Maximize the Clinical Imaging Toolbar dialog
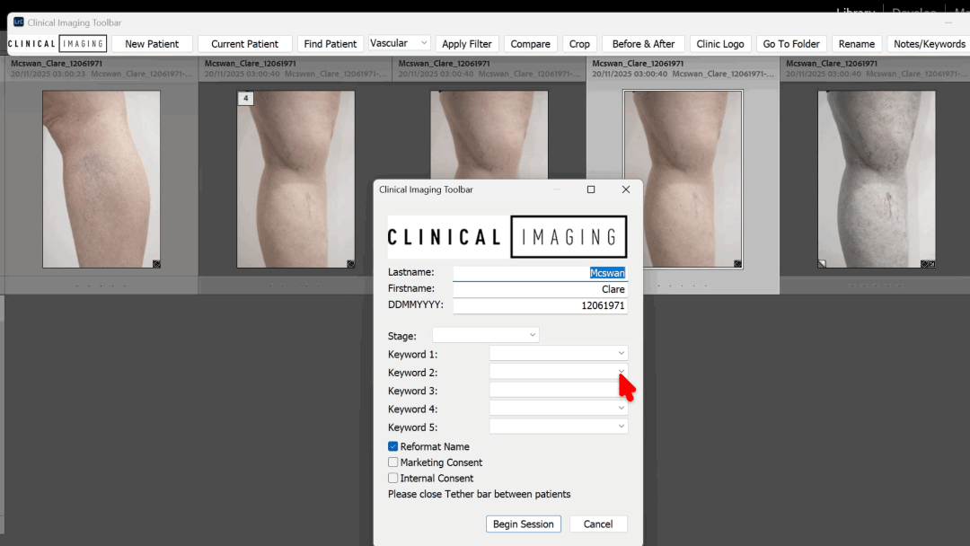The width and height of the screenshot is (970, 546). (591, 189)
